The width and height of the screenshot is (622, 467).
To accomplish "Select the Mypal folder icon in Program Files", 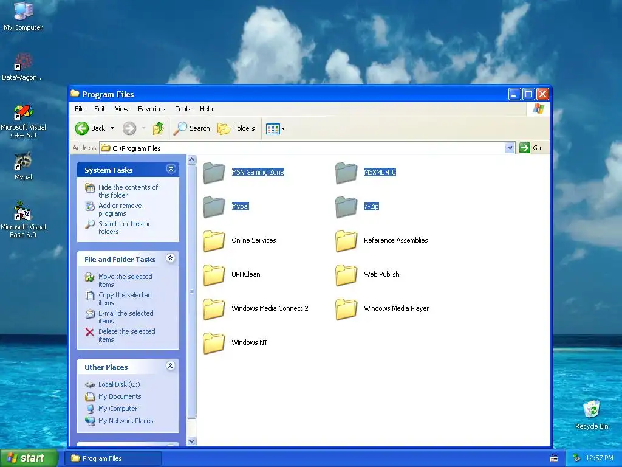I will (214, 207).
